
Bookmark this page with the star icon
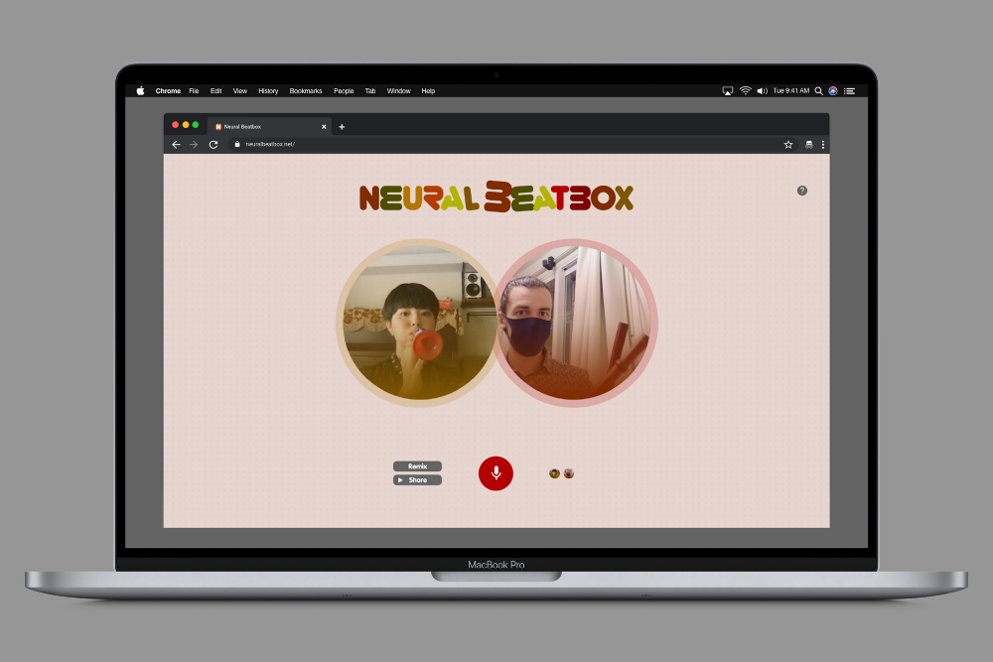[x=788, y=145]
